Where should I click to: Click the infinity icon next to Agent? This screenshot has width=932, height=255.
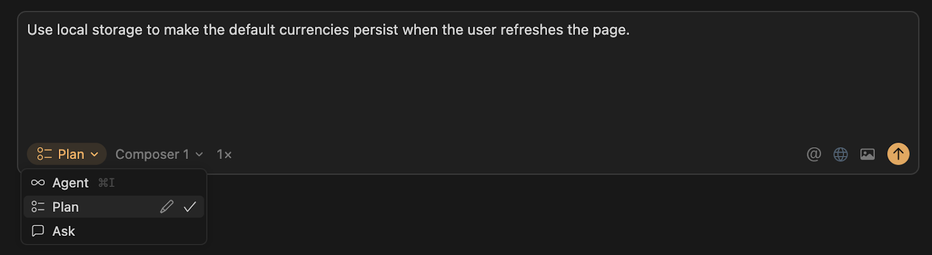(38, 183)
